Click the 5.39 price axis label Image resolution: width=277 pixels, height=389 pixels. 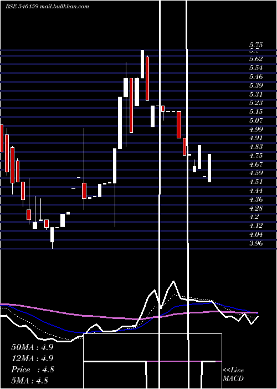(x=256, y=86)
